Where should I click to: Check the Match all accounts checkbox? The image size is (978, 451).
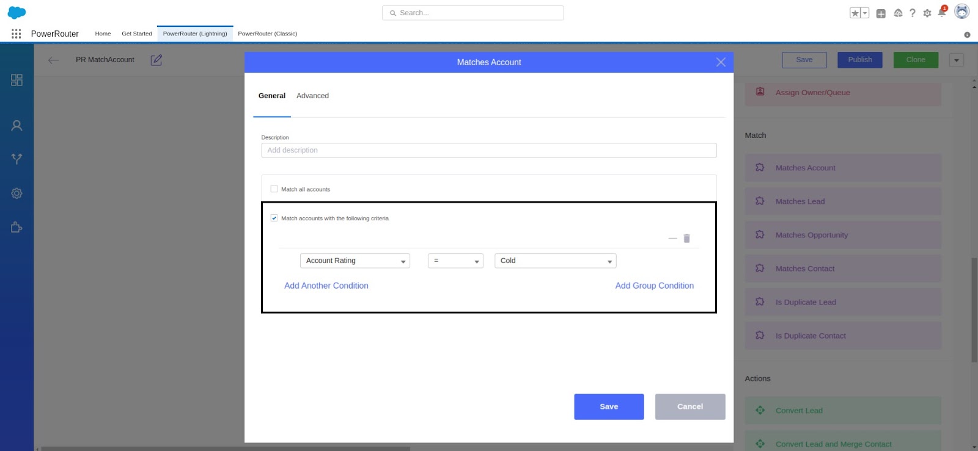tap(274, 189)
